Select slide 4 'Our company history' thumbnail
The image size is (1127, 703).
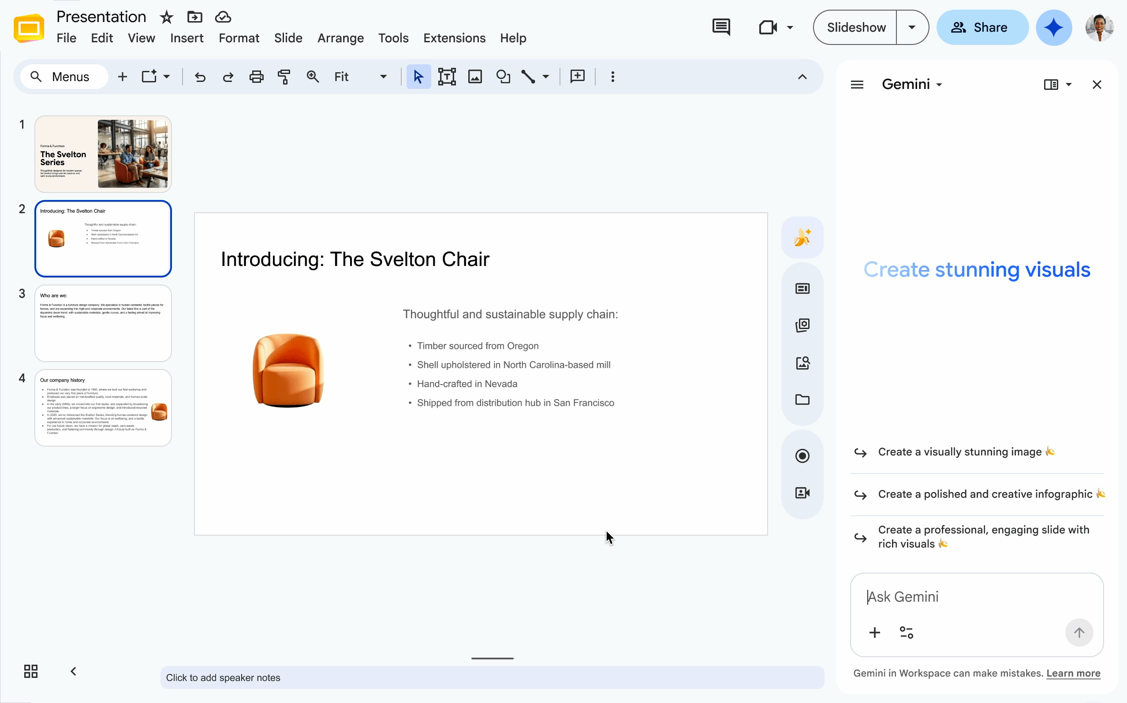[103, 408]
